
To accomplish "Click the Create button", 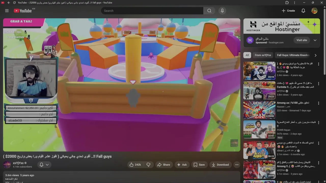I will (288, 11).
